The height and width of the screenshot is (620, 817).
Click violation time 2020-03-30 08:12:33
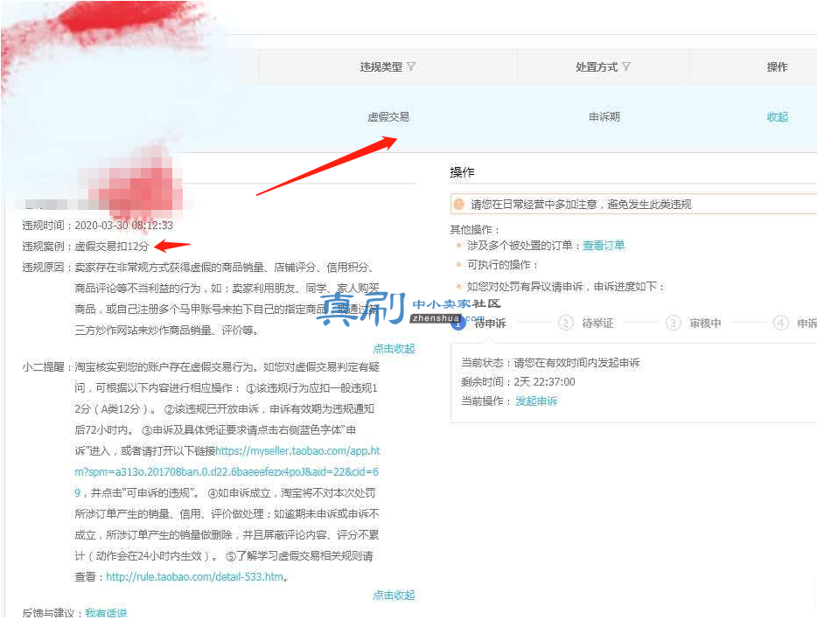click(124, 225)
